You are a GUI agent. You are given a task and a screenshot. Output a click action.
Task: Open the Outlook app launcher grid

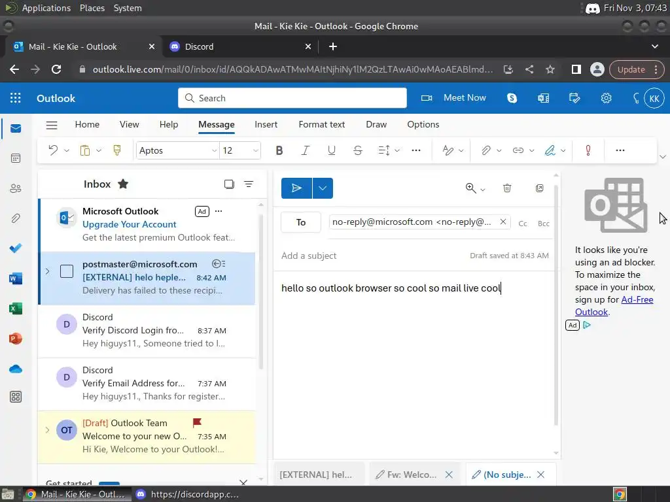point(16,98)
